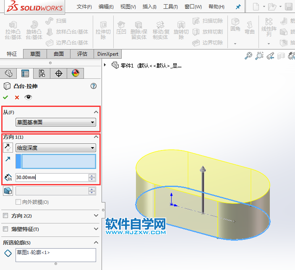Click the depth field showing 30.00mm
This screenshot has height=270, width=295.
[x=52, y=177]
